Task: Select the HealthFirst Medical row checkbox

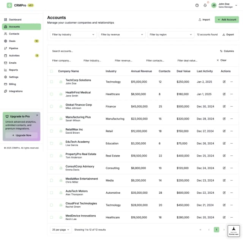Action: (x=52, y=94)
